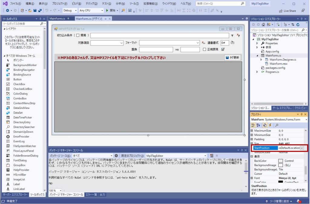Open the ツール(T) menu

point(134,4)
